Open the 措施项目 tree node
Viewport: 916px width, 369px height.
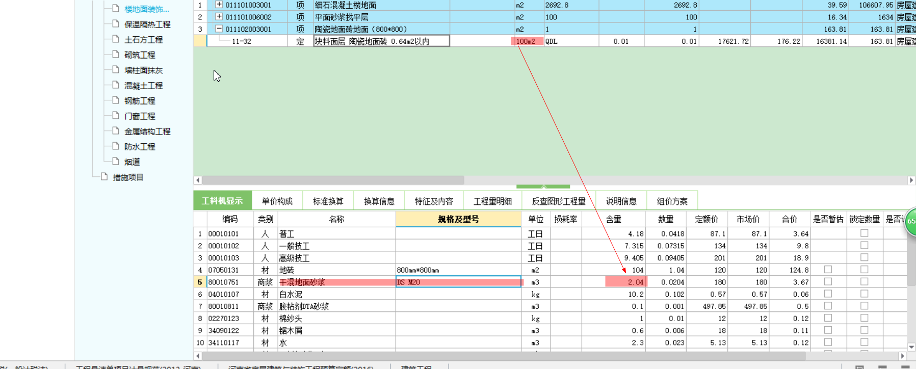(128, 177)
